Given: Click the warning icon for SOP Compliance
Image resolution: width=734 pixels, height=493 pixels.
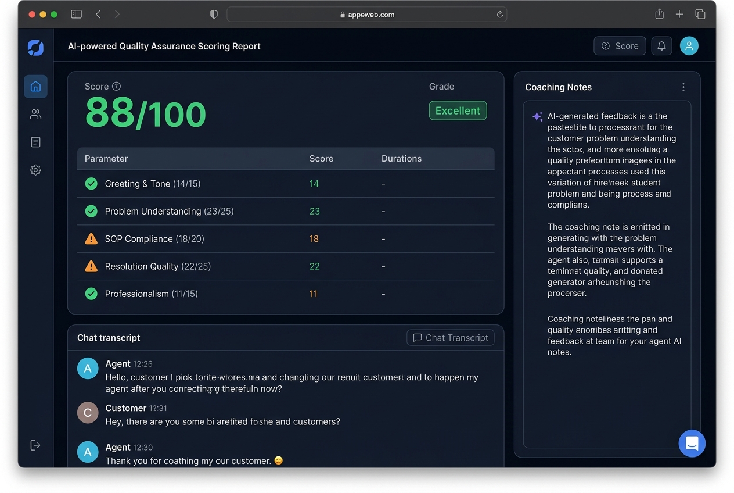Looking at the screenshot, I should (91, 238).
